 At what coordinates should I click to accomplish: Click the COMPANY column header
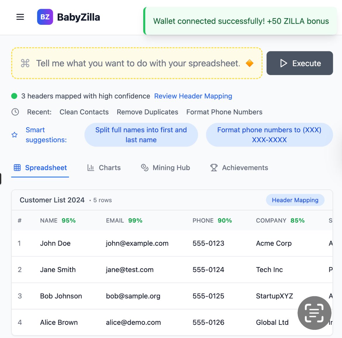pos(271,221)
